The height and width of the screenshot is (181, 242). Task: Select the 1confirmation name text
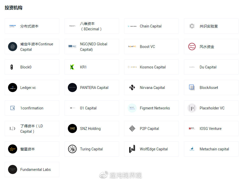(x=32, y=108)
